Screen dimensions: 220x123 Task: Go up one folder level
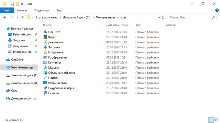coord(23,17)
